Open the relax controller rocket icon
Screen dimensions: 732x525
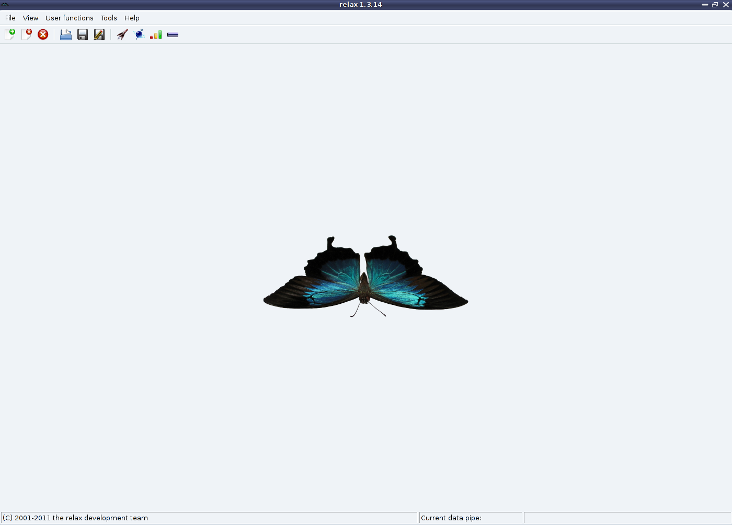[x=122, y=35]
